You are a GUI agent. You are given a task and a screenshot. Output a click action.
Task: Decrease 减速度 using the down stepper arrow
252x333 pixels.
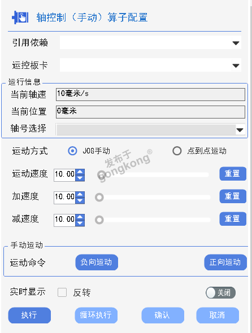tap(80, 223)
